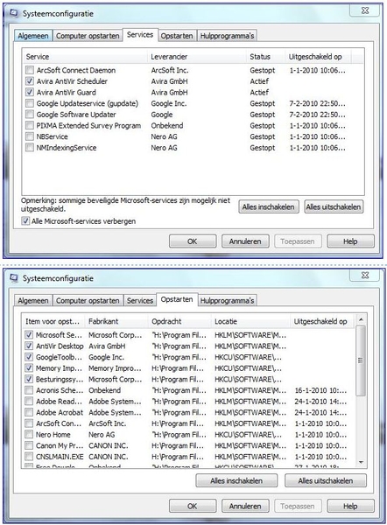Click Help in the Services-tab window
Screen dimensions: 387x525
point(350,241)
